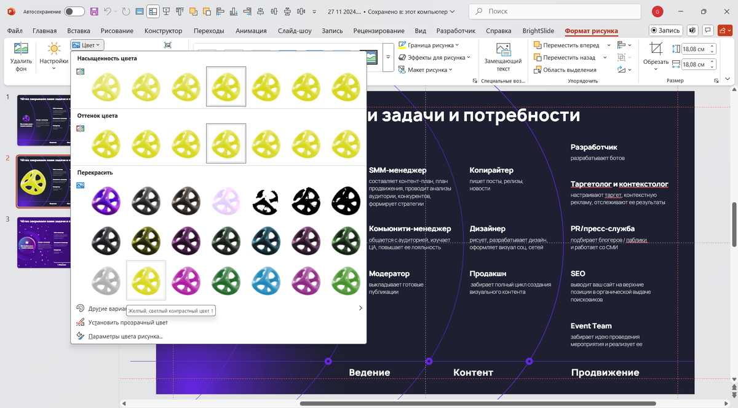Toggle the AutoSave (Автосохранение) switch
Screen dimensions: 738x408
coord(74,12)
